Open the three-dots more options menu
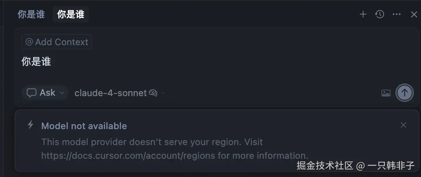This screenshot has height=177, width=421. click(397, 14)
